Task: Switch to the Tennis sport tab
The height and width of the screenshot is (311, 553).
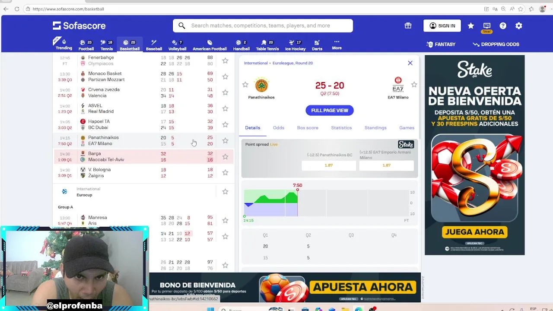Action: coord(107,45)
